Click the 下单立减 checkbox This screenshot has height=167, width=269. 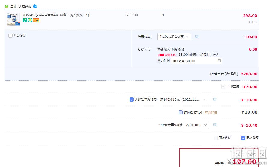(223, 87)
